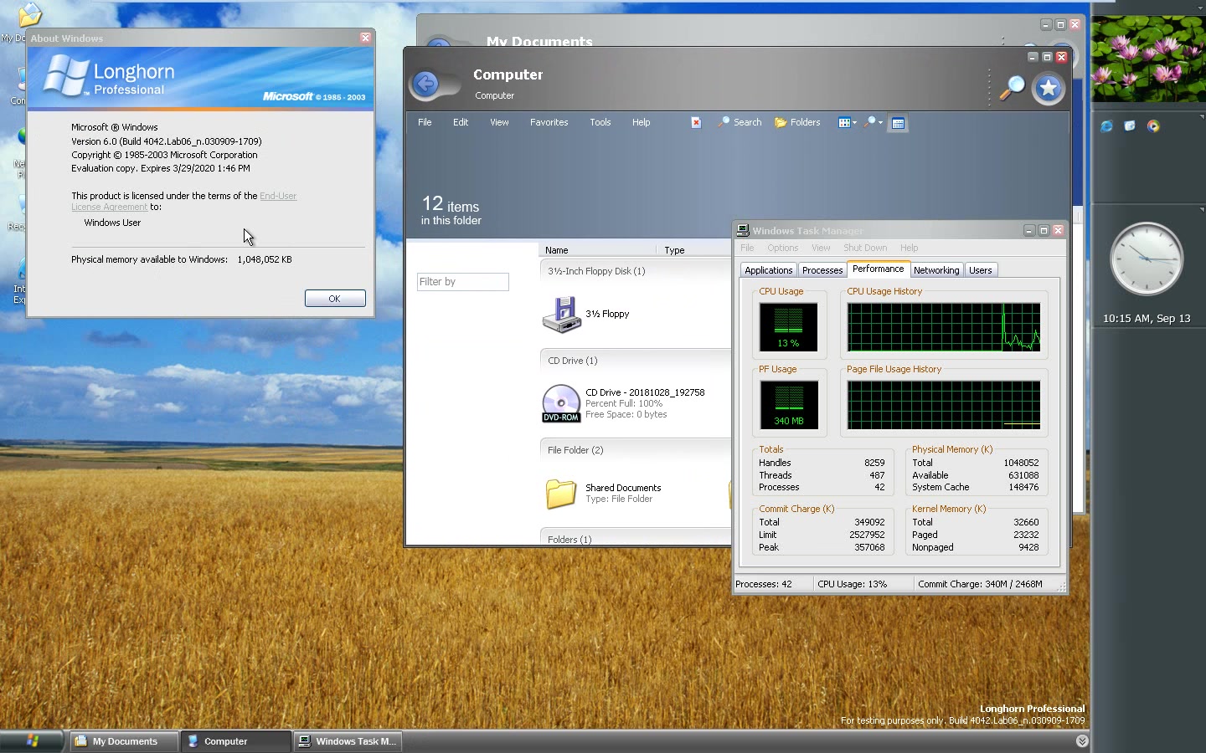Collapse the CD Drive (1) group header
Screen dimensions: 1206x753
[636, 361]
